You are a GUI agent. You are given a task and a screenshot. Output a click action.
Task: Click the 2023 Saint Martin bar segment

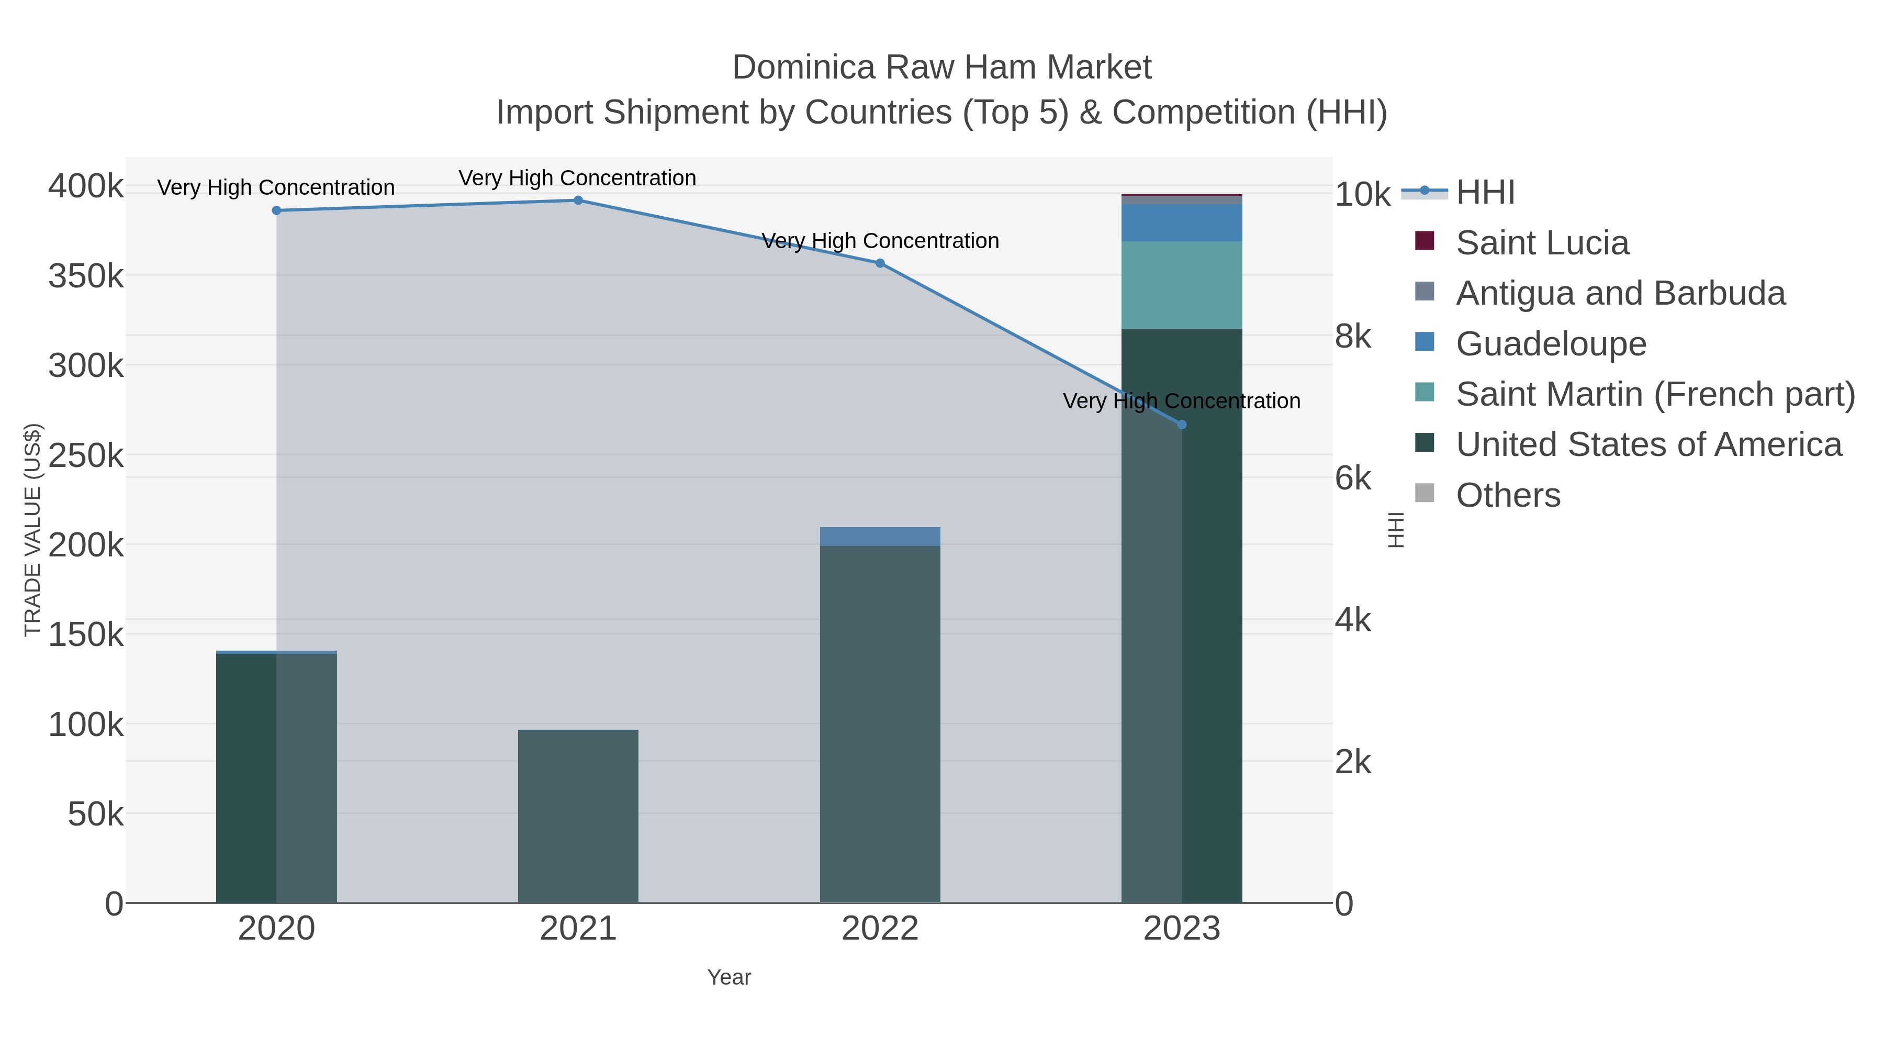[x=1182, y=285]
